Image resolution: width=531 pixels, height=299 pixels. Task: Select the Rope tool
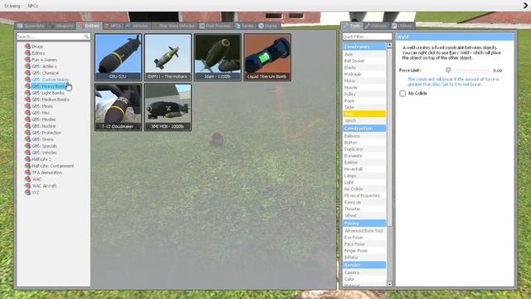tap(364, 100)
